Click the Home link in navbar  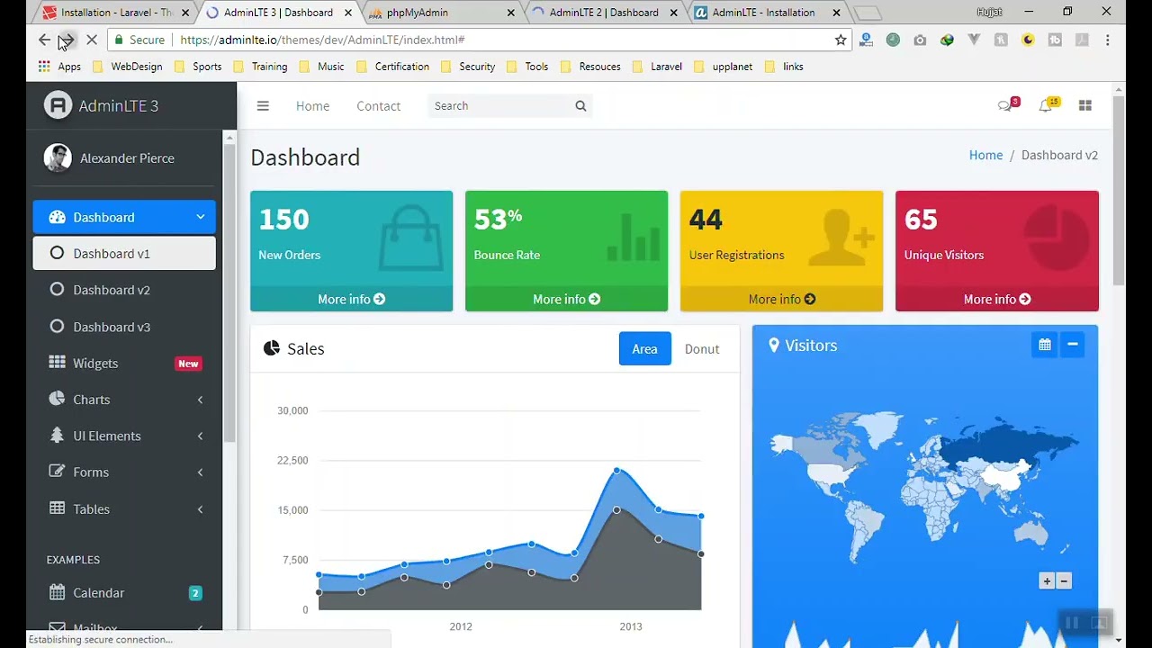click(x=312, y=106)
